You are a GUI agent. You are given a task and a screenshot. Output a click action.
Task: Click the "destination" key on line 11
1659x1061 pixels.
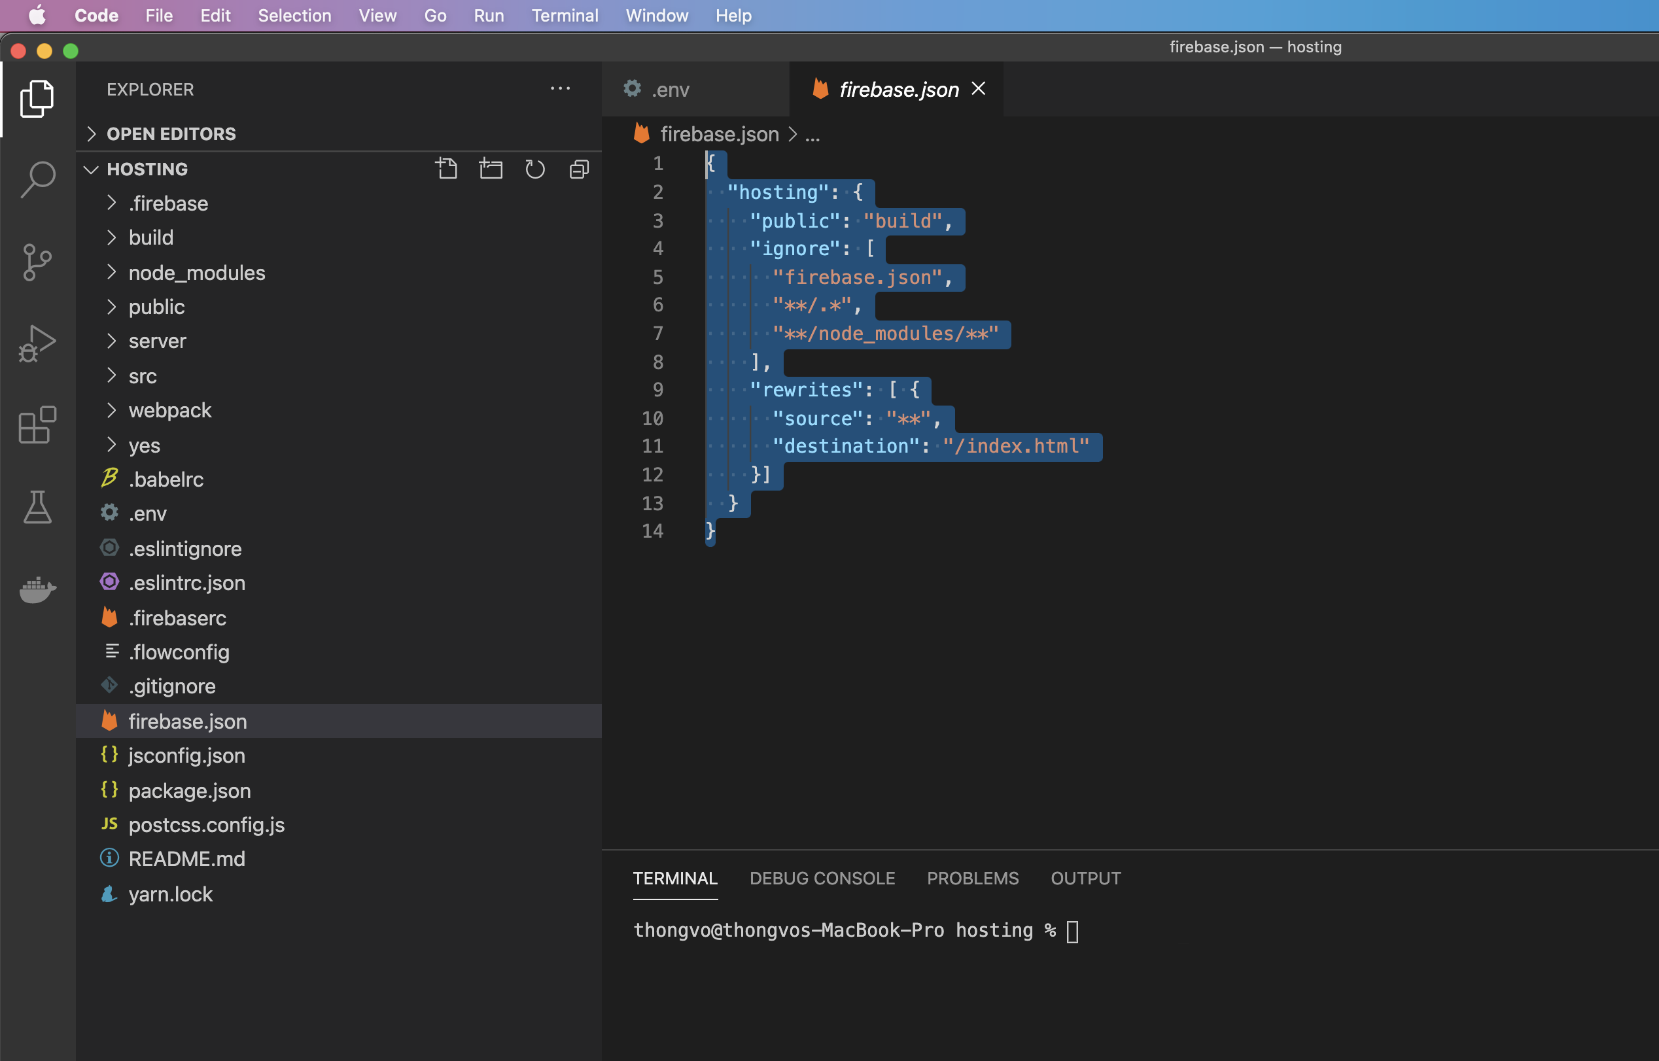coord(846,447)
